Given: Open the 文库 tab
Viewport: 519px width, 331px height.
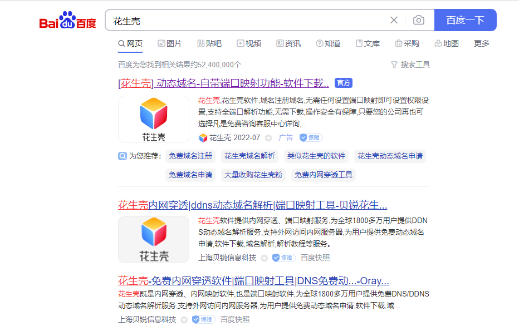Looking at the screenshot, I should point(368,43).
